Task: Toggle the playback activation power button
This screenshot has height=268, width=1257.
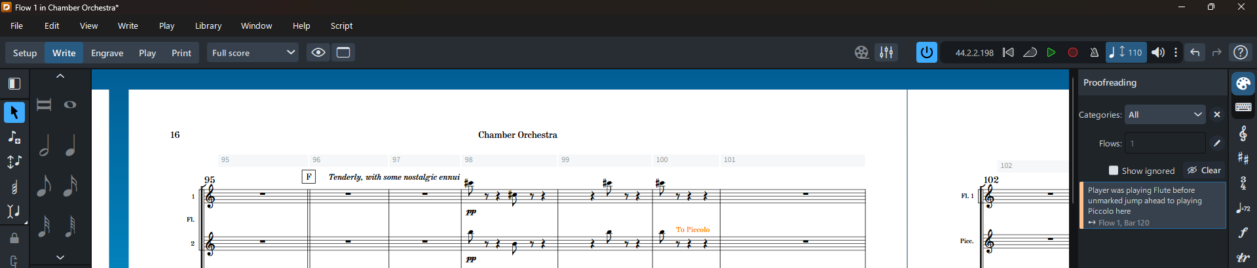Action: (926, 53)
